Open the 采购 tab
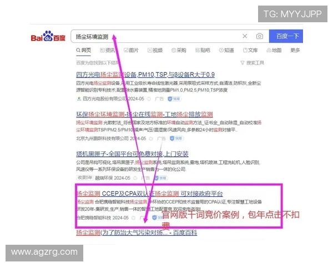The image size is (333, 267). pos(179,50)
